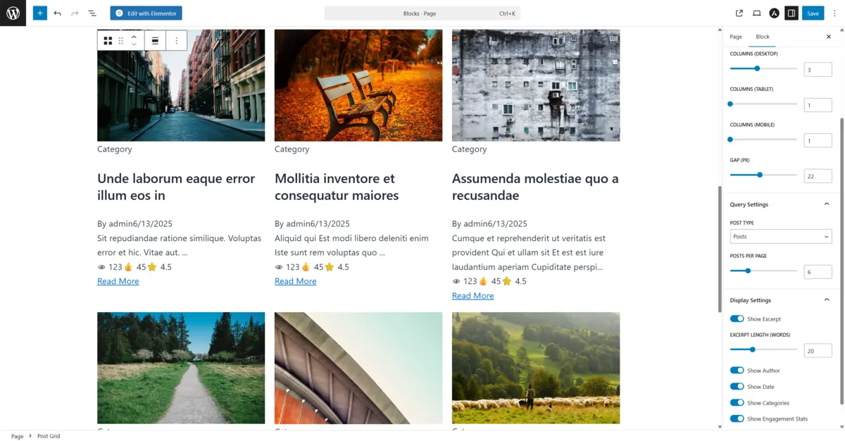Screen dimensions: 845x441
Task: Toggle the settings sidebar panel icon
Action: tap(791, 13)
